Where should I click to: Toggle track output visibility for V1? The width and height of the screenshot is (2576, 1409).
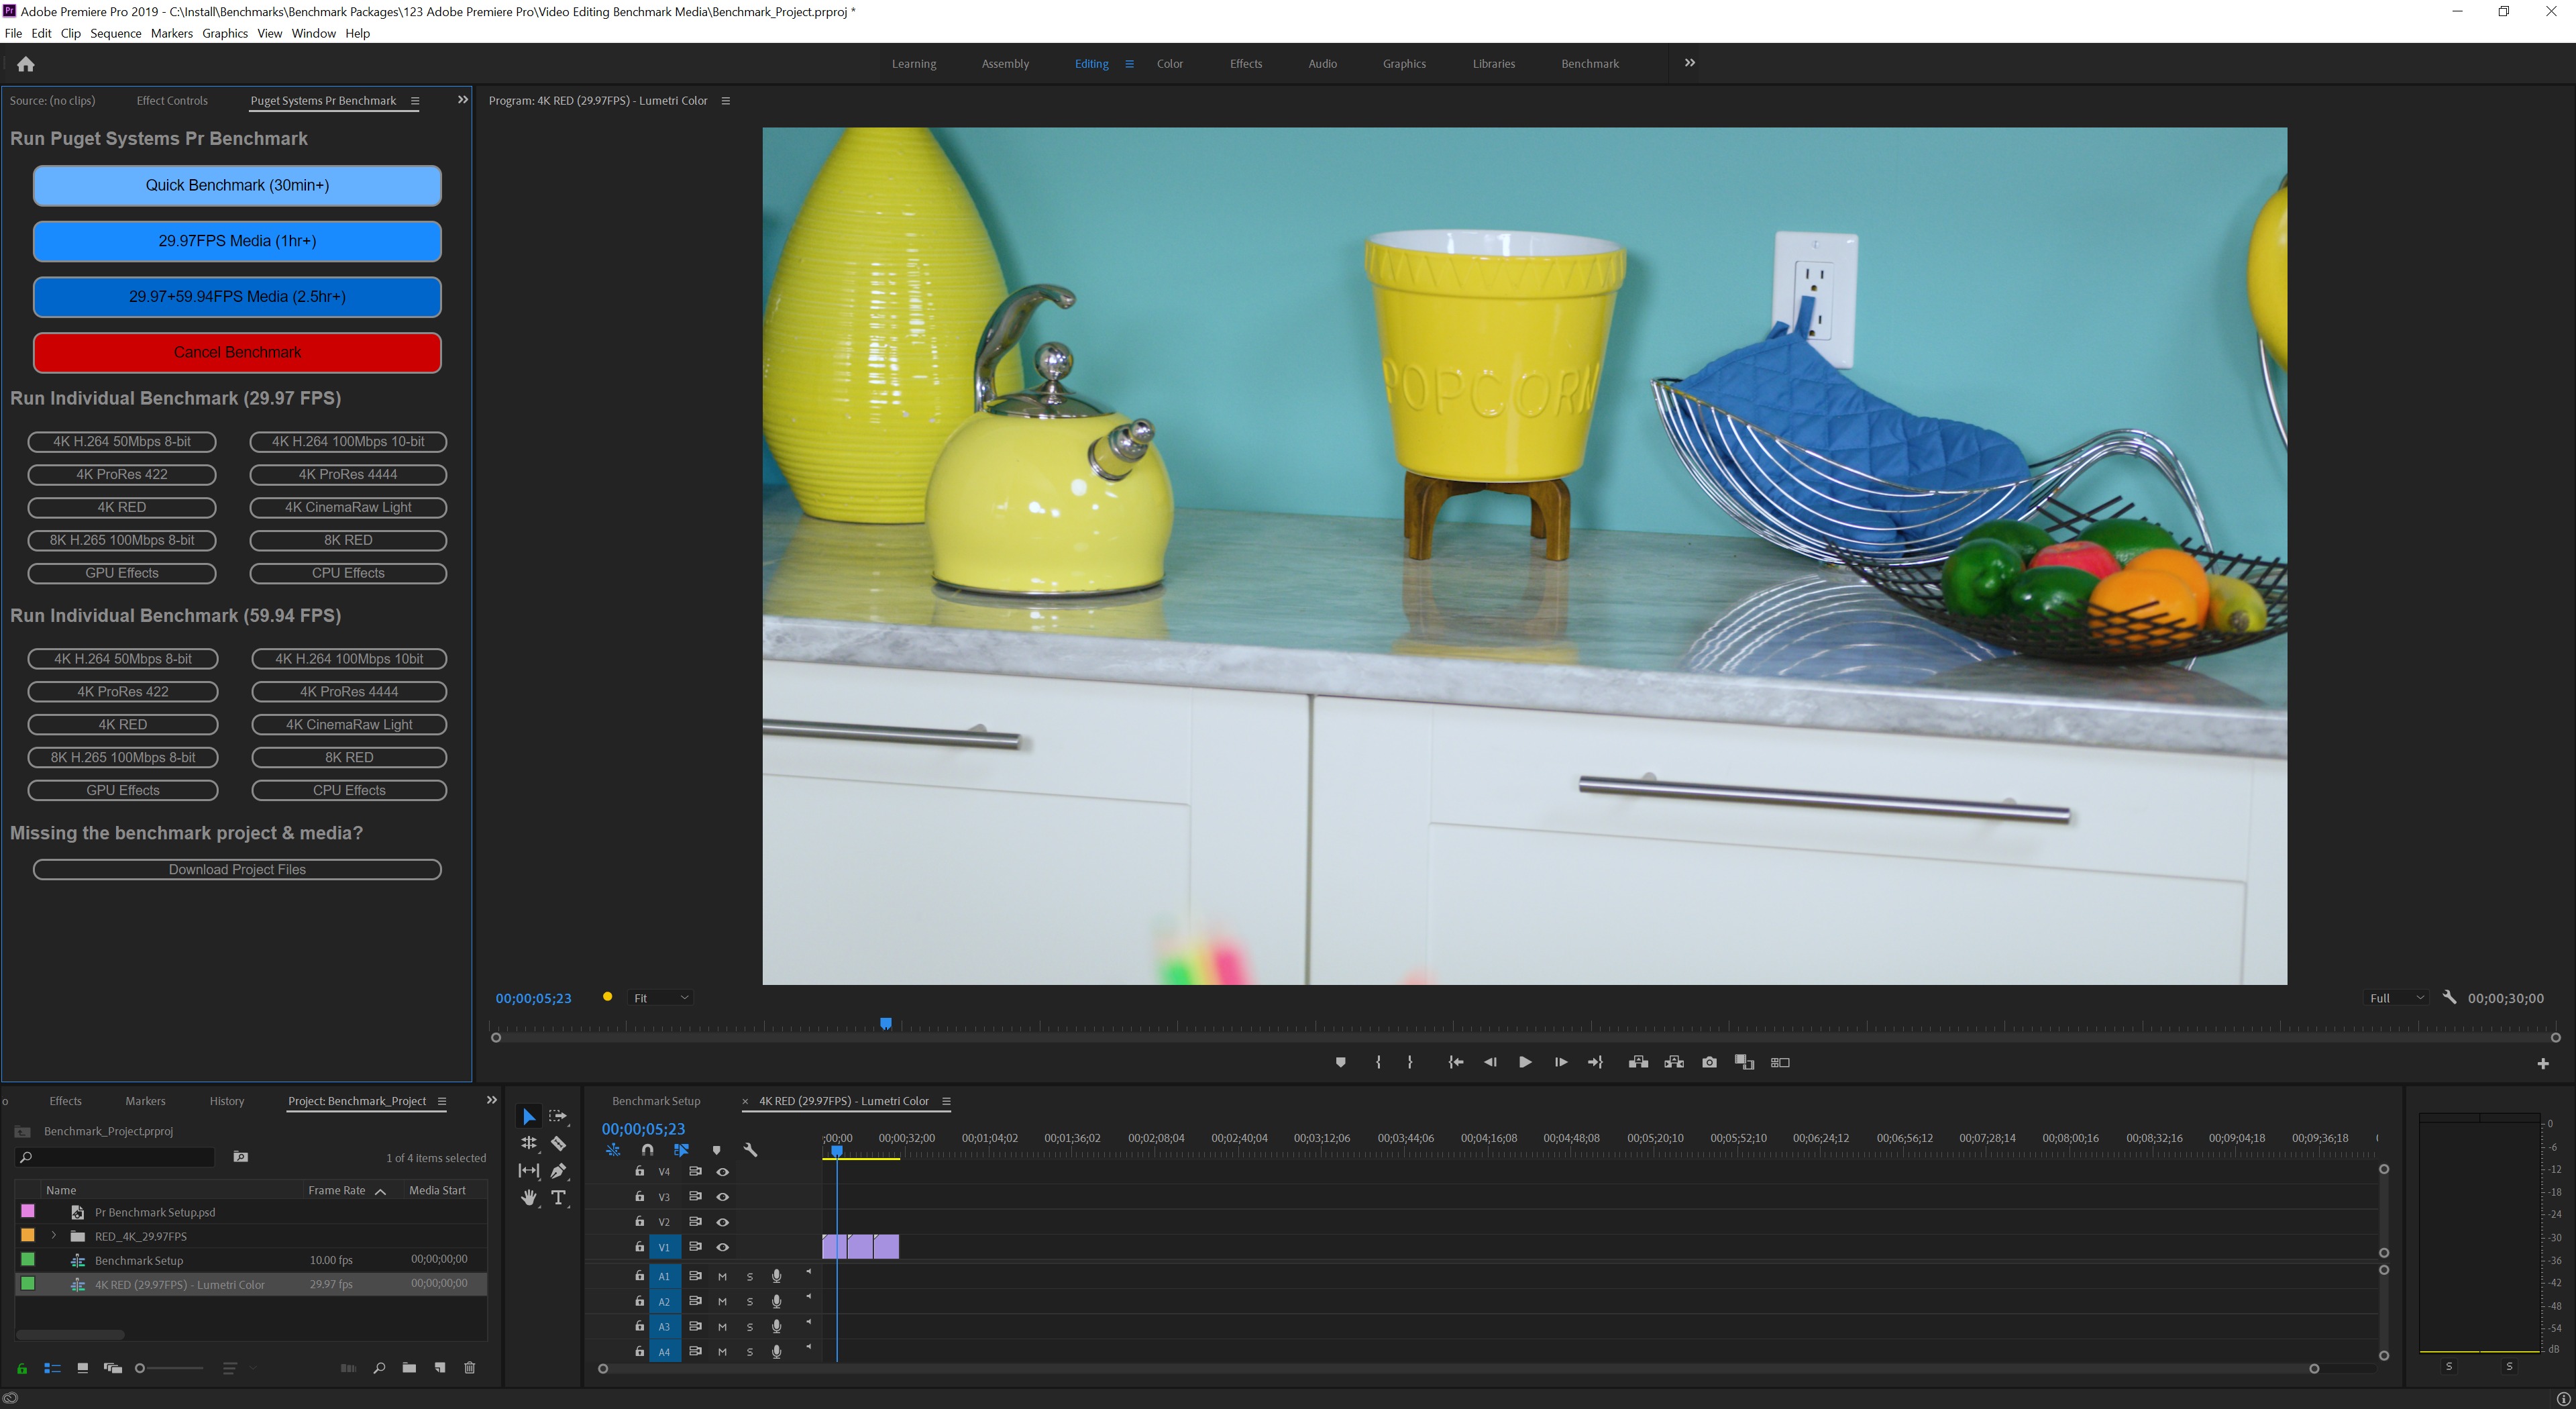click(x=723, y=1247)
